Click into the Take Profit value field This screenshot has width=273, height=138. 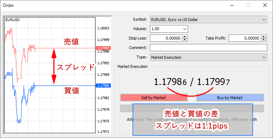pyautogui.click(x=245, y=38)
